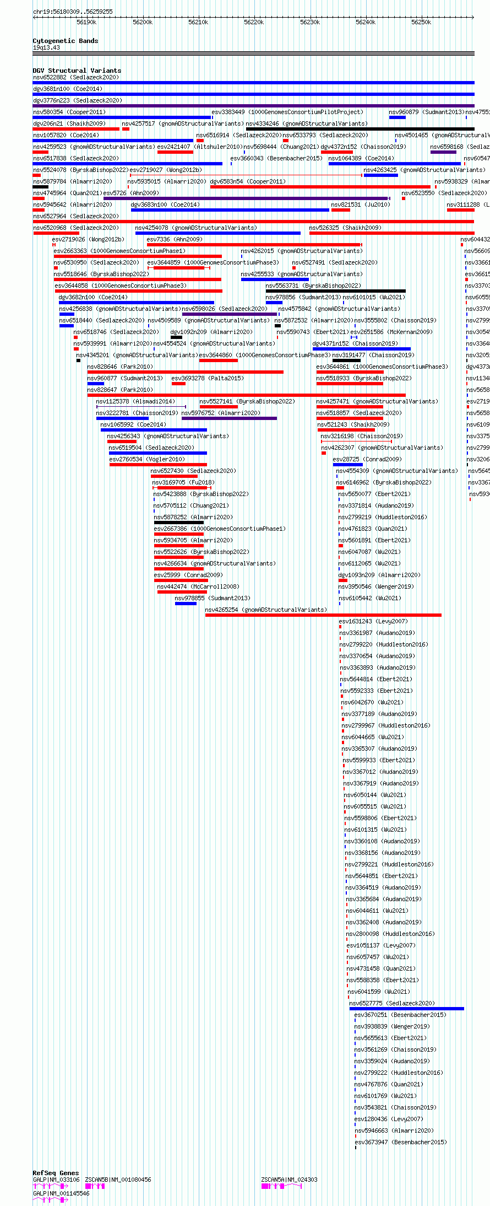The width and height of the screenshot is (490, 1206).
Task: Select the nsv6533793 (Sedlazeck2020) label
Action: tap(325, 135)
